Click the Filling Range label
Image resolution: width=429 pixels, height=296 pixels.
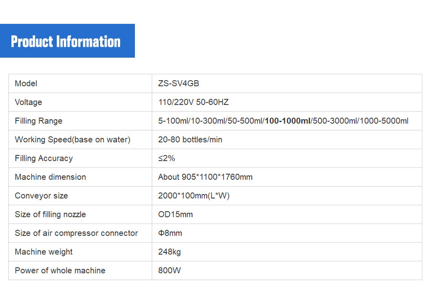(x=39, y=121)
